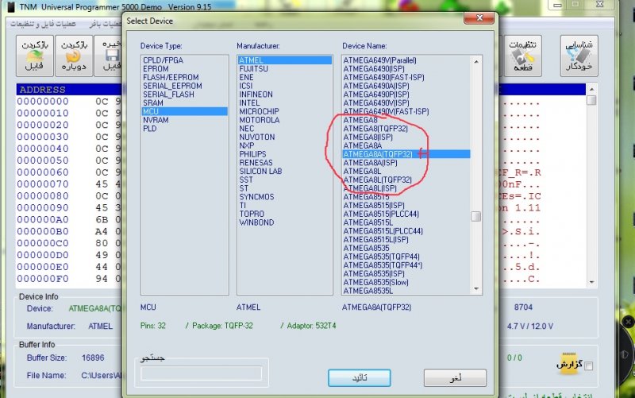Screen dimensions: 635x398
Task: Select ICSI manufacturer
Action: point(246,86)
